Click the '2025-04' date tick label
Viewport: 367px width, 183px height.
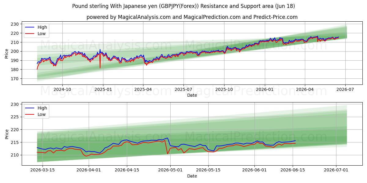[143, 90]
